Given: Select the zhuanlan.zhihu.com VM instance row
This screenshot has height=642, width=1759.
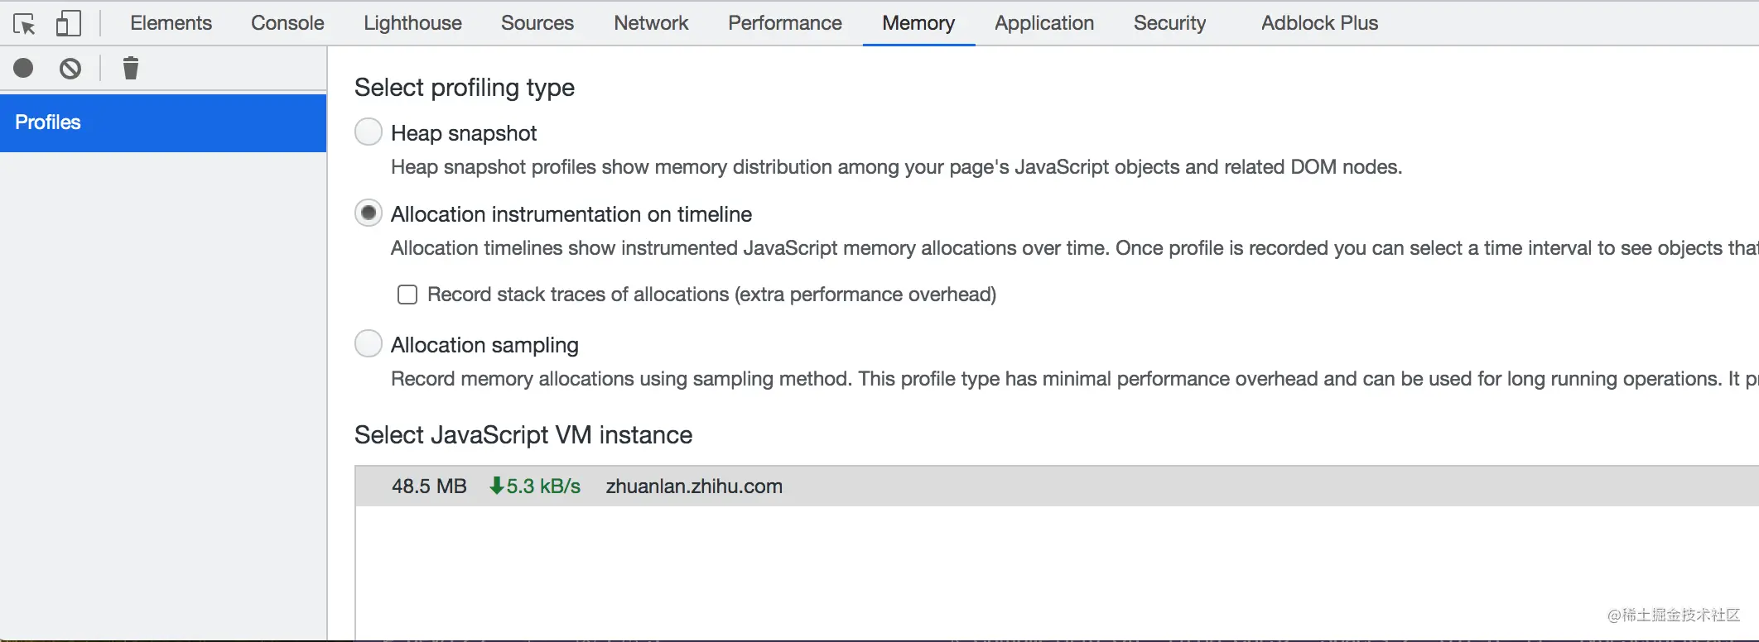Looking at the screenshot, I should (694, 486).
